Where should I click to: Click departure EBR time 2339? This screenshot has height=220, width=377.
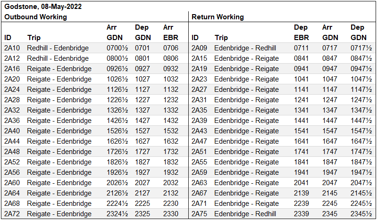[301, 214]
